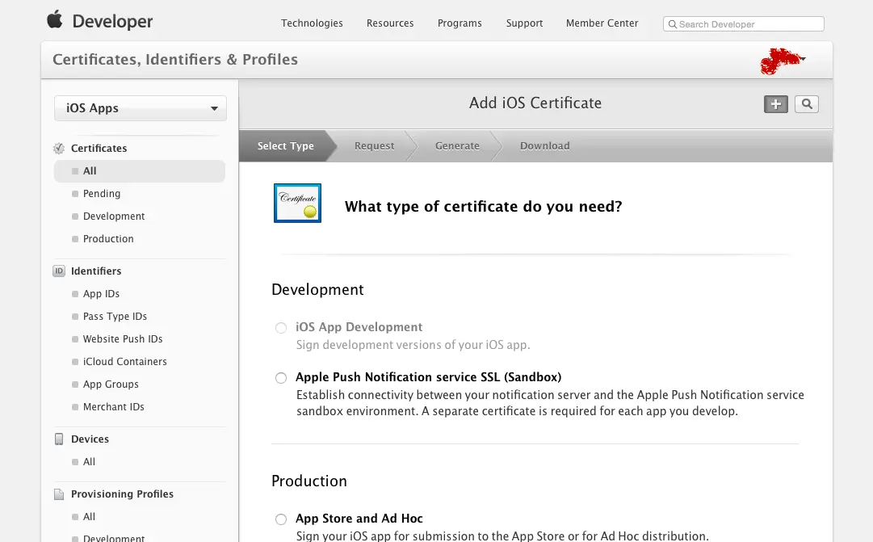
Task: Click the Devices section heading
Action: point(90,439)
